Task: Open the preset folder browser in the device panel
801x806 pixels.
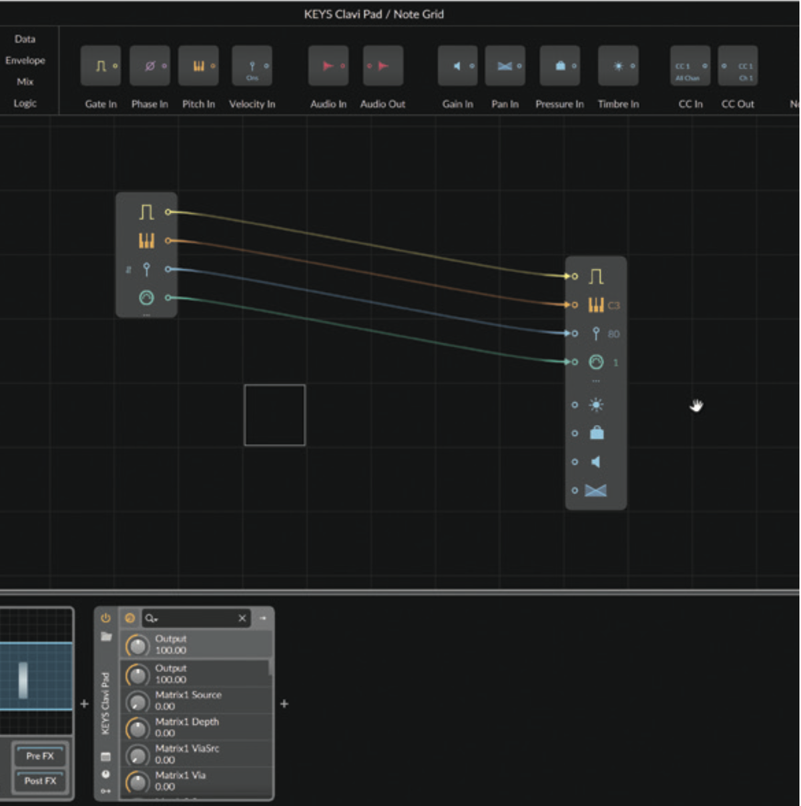Action: (105, 635)
